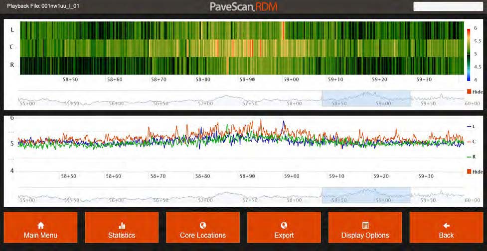This screenshot has width=487, height=251.
Task: Click station 59+00 on heat map axis
Action: coord(291,79)
